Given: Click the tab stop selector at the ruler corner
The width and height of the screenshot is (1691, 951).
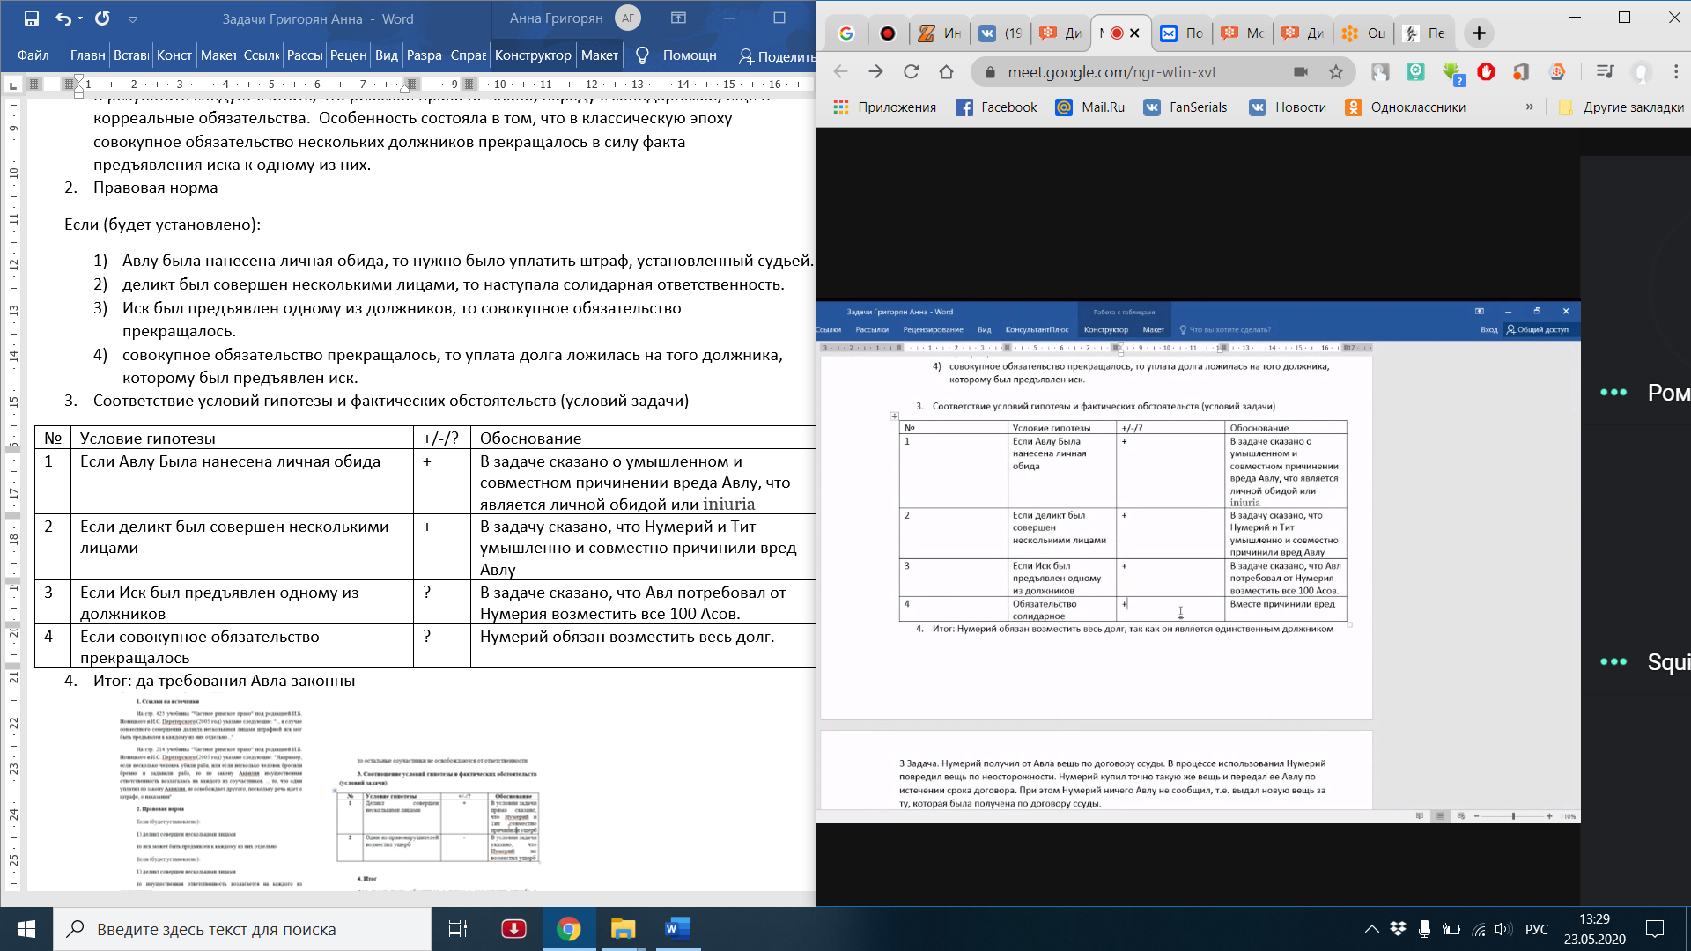Looking at the screenshot, I should (x=12, y=85).
